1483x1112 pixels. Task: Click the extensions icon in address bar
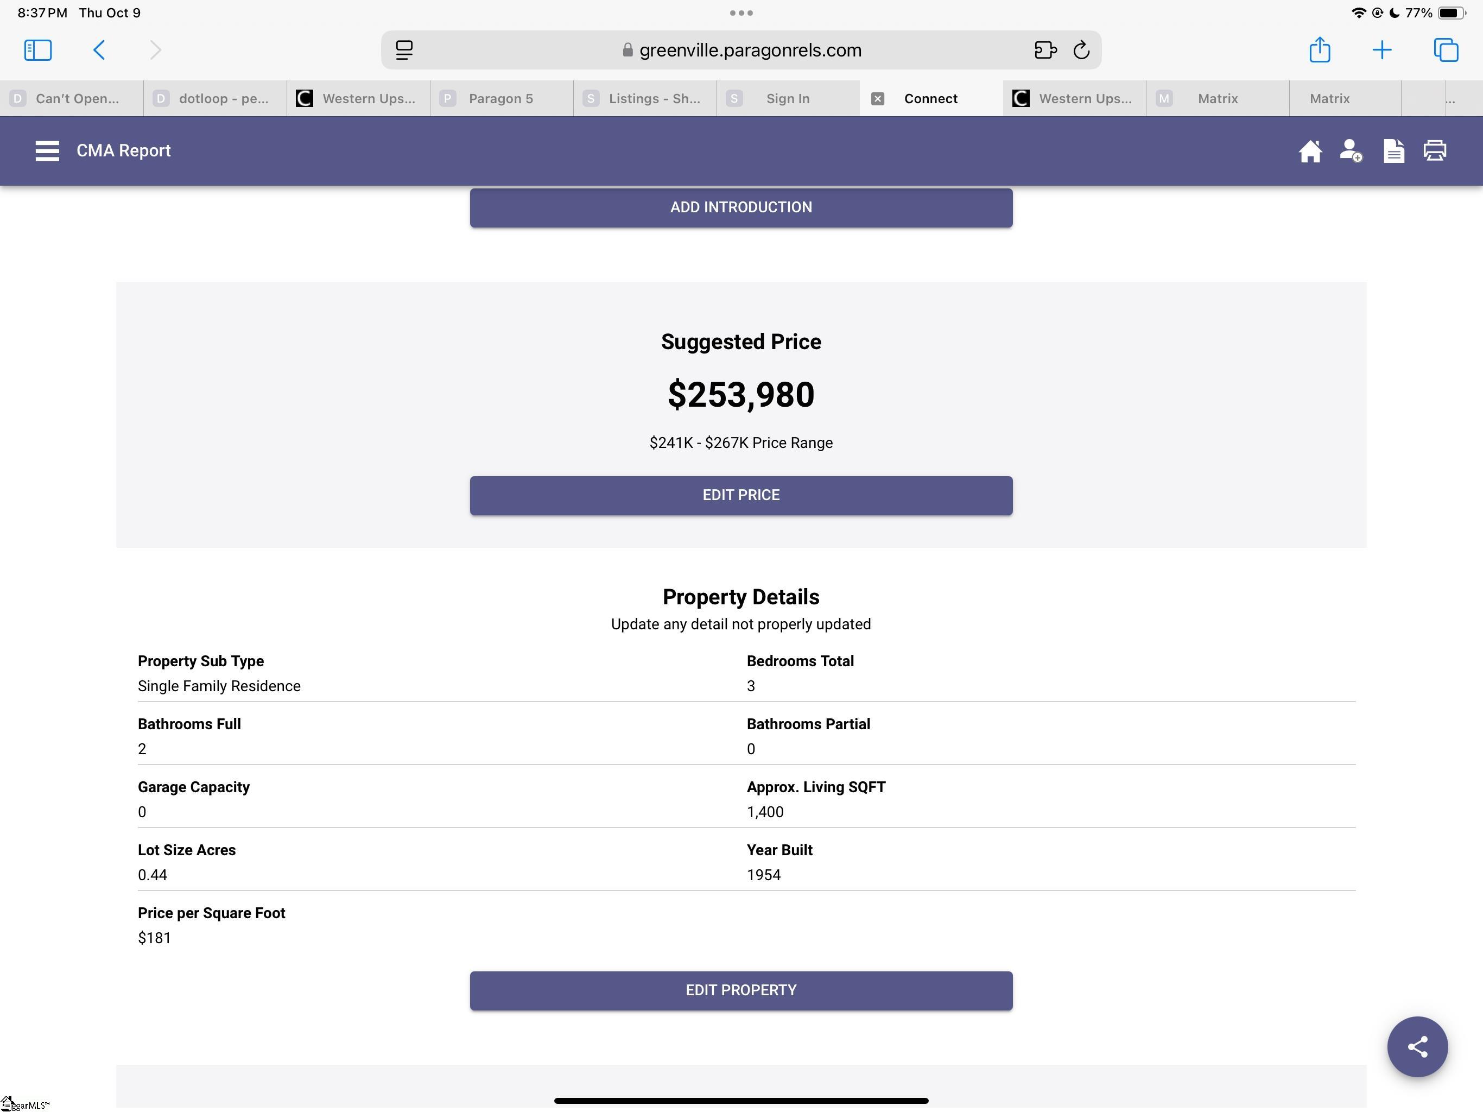coord(1045,50)
